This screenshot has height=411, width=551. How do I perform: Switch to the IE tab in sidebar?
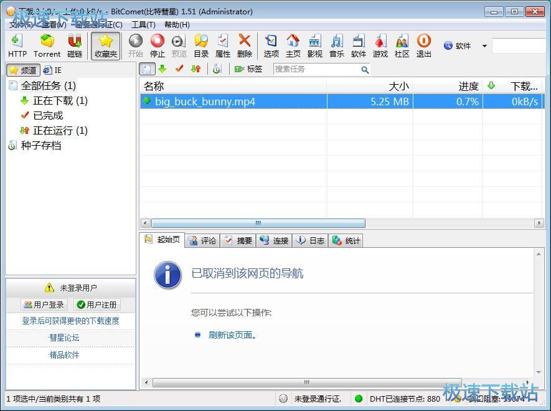(52, 70)
